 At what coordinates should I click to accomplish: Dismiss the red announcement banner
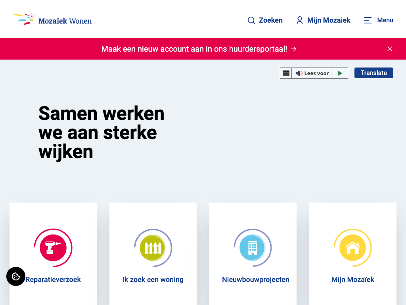[389, 49]
